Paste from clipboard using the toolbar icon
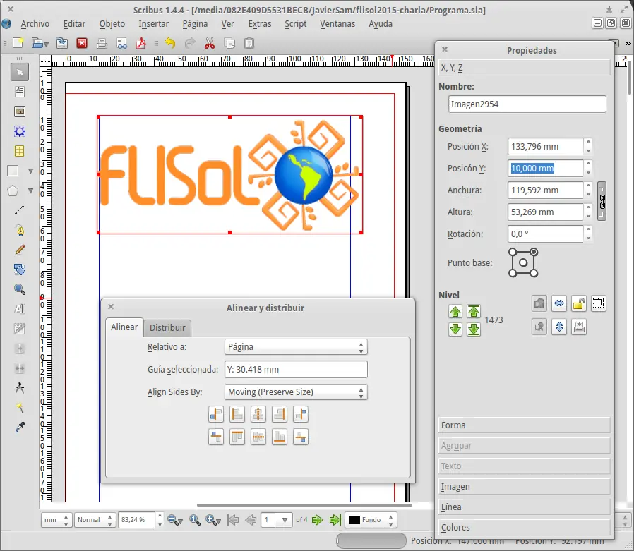 pos(249,43)
